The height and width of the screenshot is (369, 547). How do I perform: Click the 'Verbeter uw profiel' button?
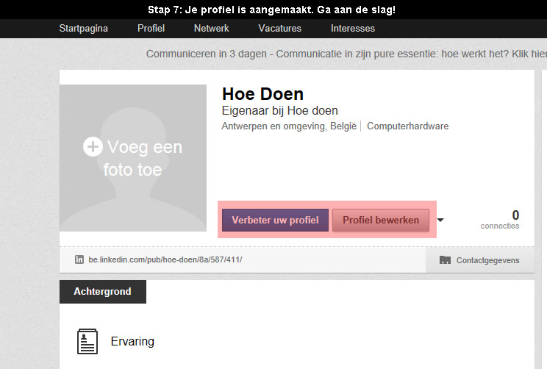click(275, 220)
